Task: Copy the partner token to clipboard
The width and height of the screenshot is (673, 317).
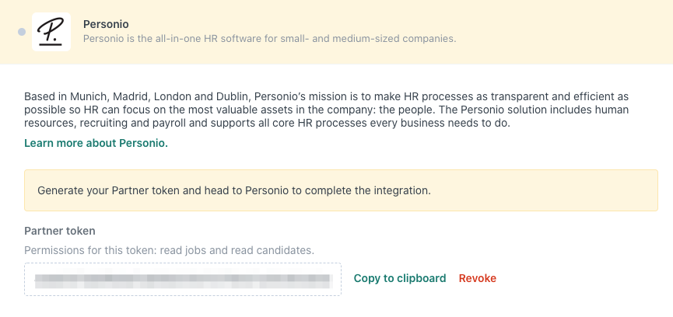Action: click(x=400, y=278)
